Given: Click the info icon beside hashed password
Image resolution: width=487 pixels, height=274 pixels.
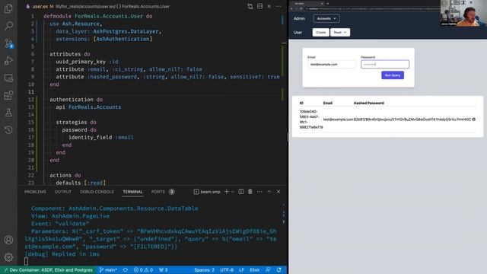Looking at the screenshot, I should pos(473,119).
